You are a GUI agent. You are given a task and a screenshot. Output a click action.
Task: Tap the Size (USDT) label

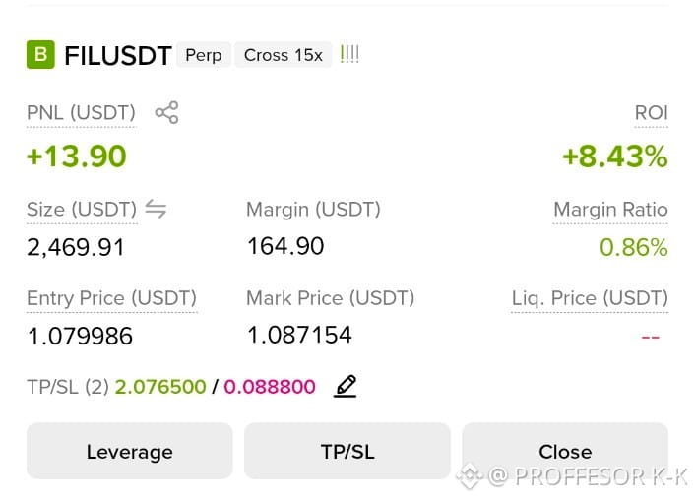pos(82,210)
